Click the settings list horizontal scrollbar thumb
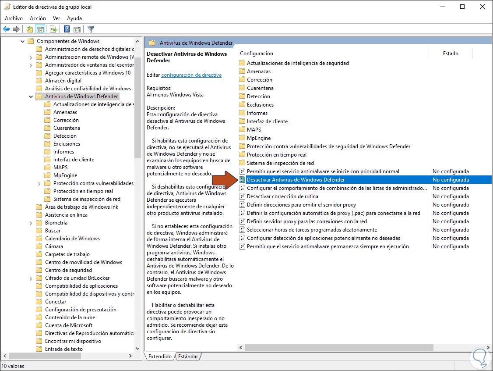The width and height of the screenshot is (493, 371). click(339, 347)
